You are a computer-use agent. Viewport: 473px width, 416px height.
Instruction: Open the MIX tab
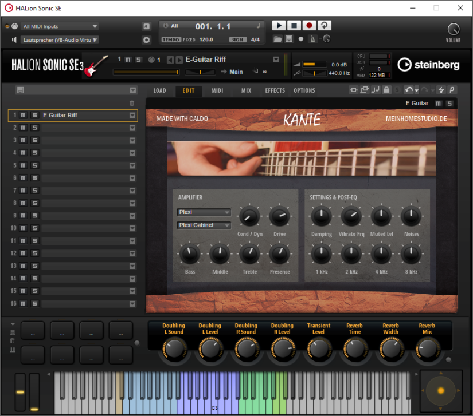pos(246,90)
